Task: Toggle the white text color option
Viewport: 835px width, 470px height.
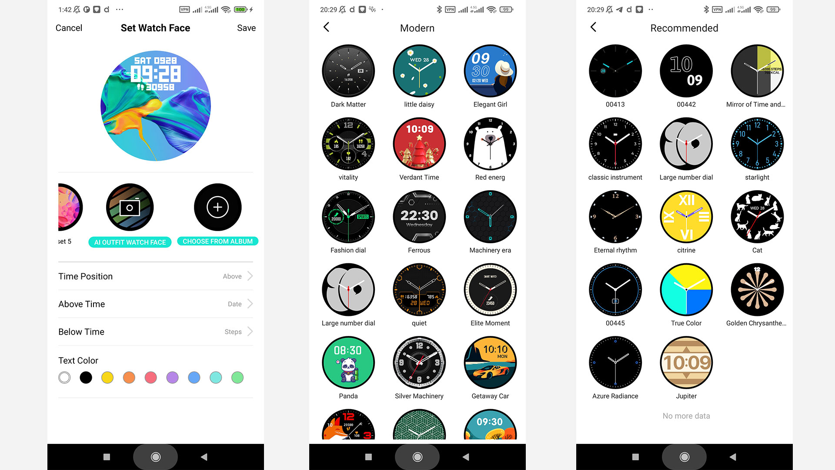Action: [63, 378]
